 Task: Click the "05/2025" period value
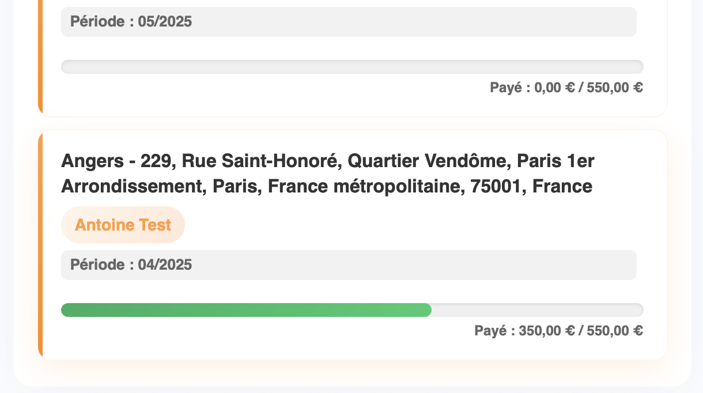coord(165,22)
